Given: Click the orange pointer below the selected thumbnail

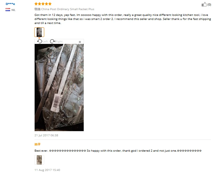Looking at the screenshot, I should 39,38.
